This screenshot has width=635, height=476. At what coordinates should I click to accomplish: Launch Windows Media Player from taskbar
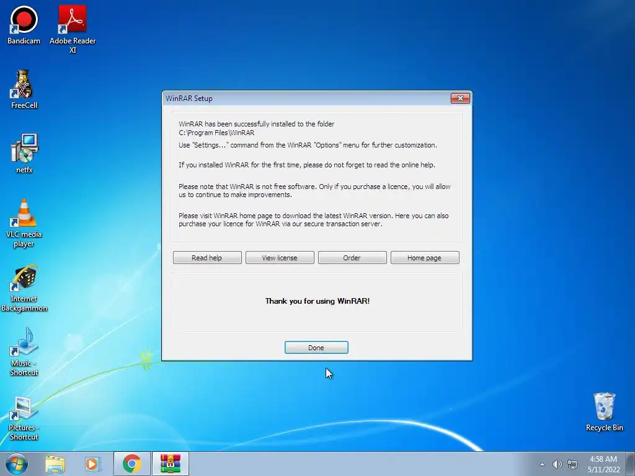(92, 464)
